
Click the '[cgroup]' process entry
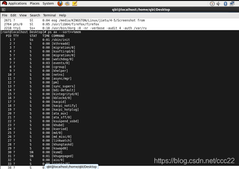click(x=59, y=67)
